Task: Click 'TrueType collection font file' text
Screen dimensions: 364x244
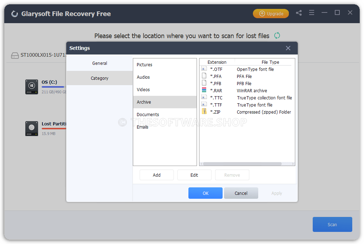Action: pyautogui.click(x=264, y=98)
